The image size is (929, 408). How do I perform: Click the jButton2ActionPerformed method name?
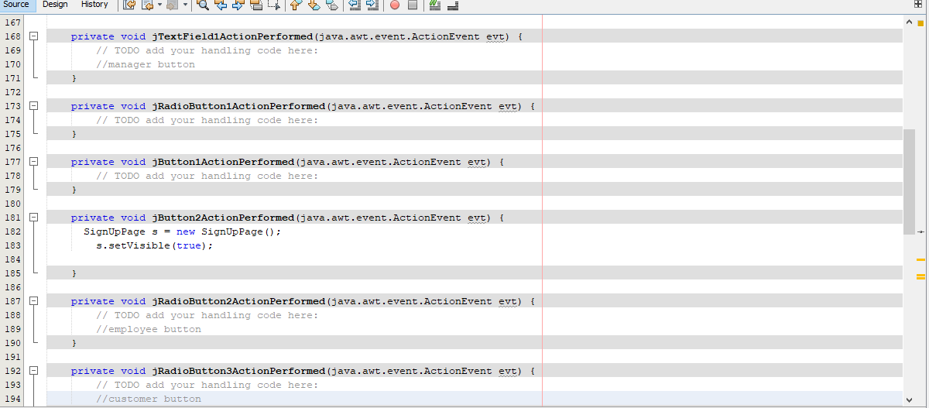pos(224,218)
